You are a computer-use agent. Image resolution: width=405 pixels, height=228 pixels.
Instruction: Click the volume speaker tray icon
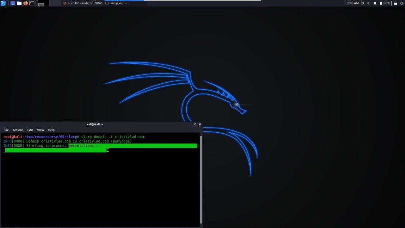coord(369,3)
